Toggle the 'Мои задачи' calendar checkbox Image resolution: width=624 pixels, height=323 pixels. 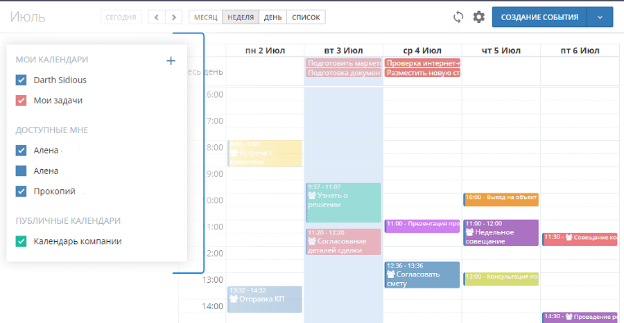pyautogui.click(x=21, y=101)
